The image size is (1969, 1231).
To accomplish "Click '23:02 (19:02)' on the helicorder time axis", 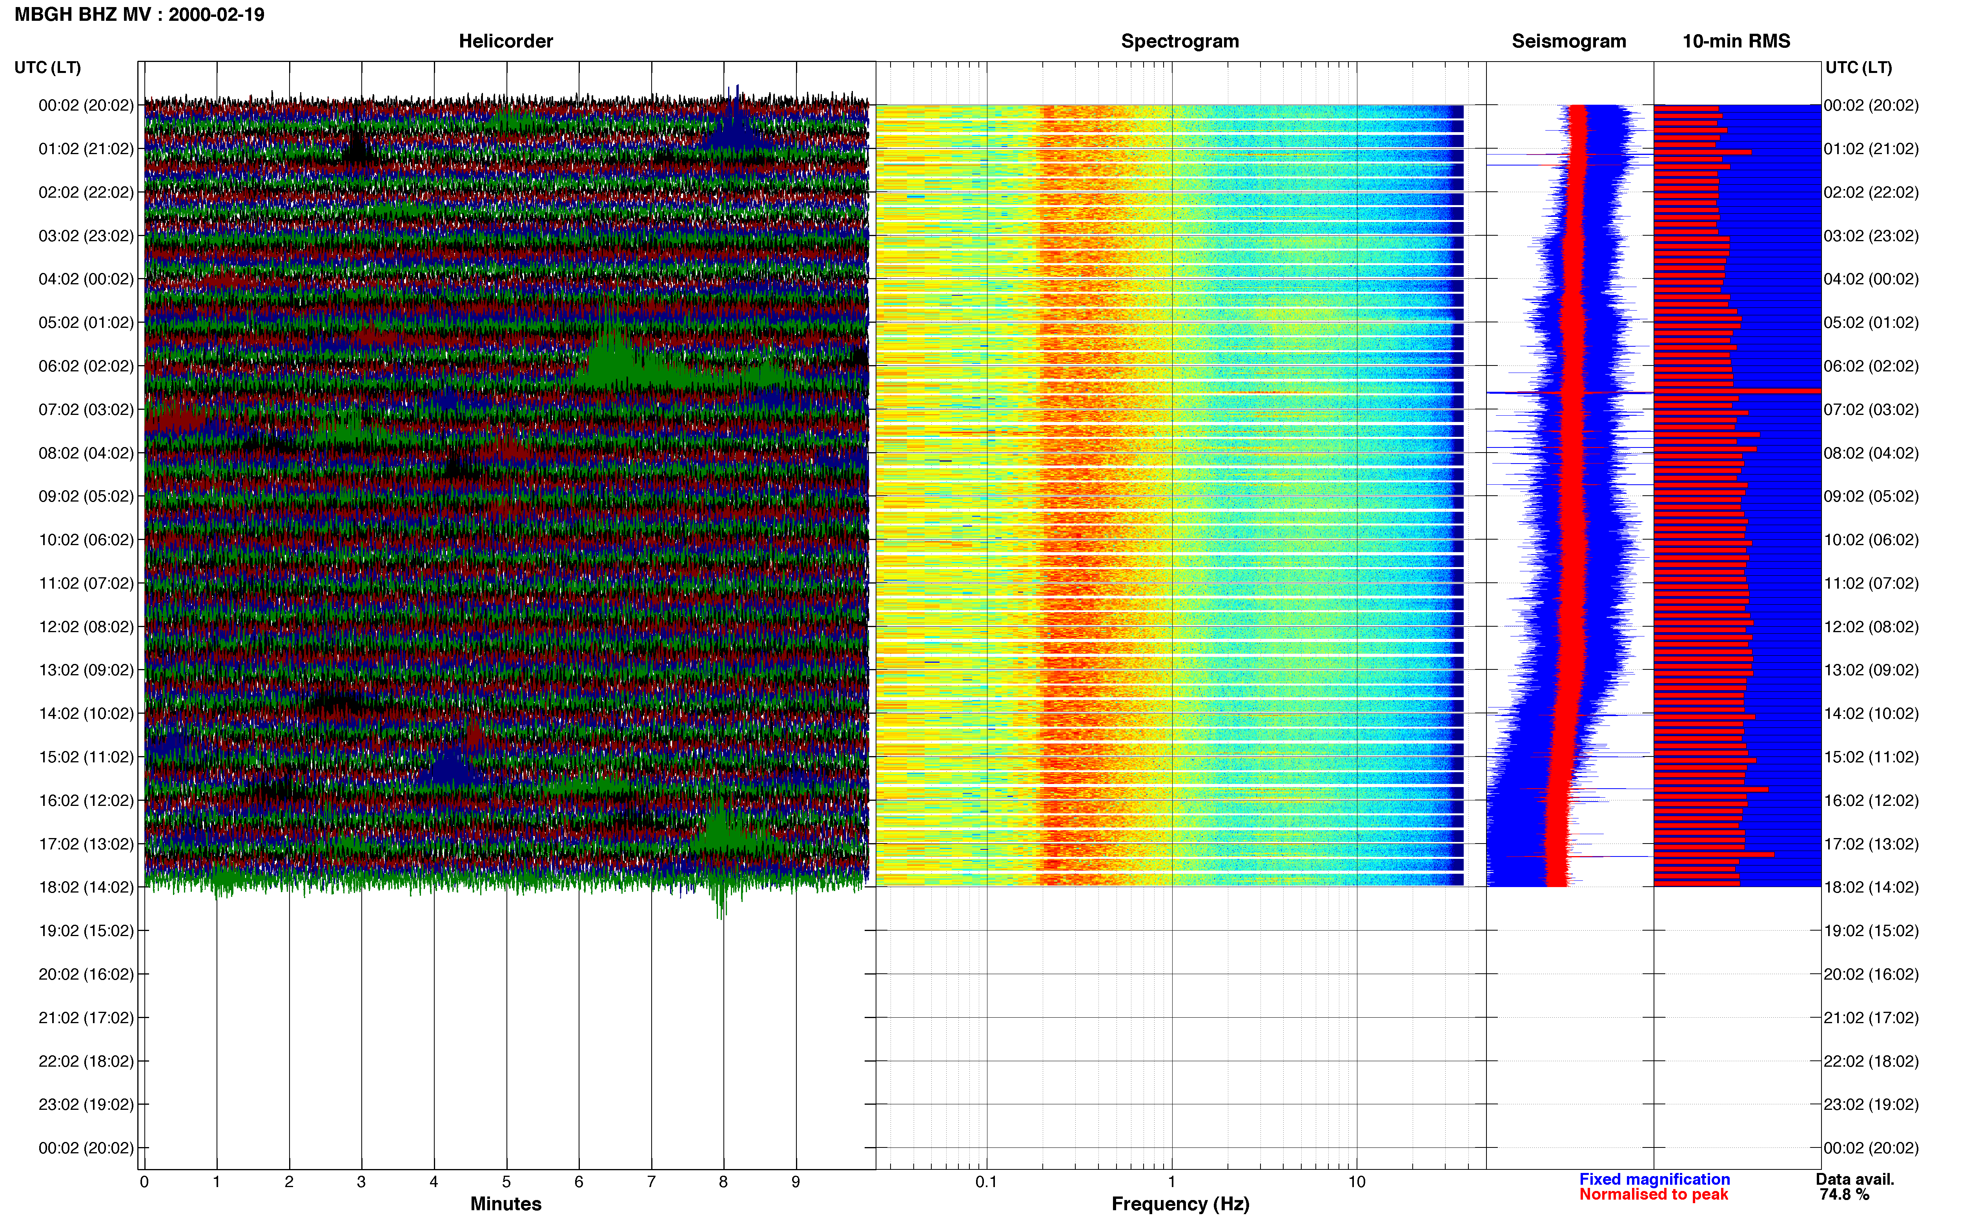I will click(86, 1105).
